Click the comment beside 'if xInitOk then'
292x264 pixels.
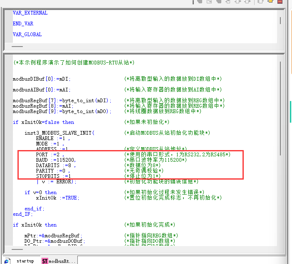pos(150,225)
